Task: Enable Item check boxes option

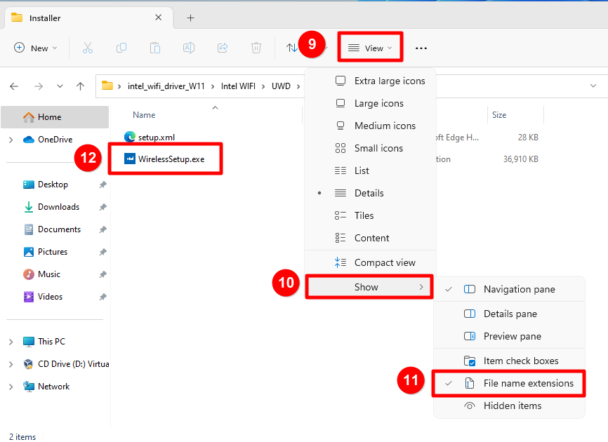Action: (x=520, y=361)
